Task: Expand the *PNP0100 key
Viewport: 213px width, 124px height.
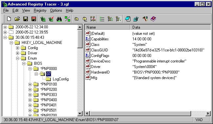Action: 30,85
